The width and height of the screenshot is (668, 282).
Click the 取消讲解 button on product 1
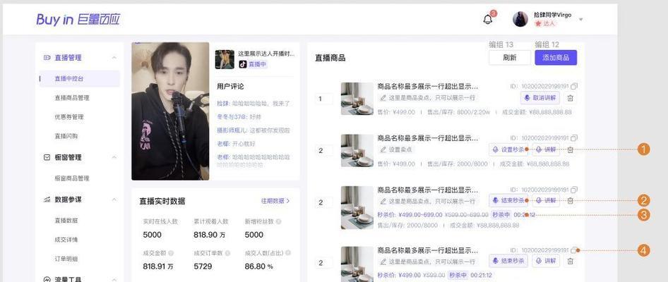click(x=540, y=98)
